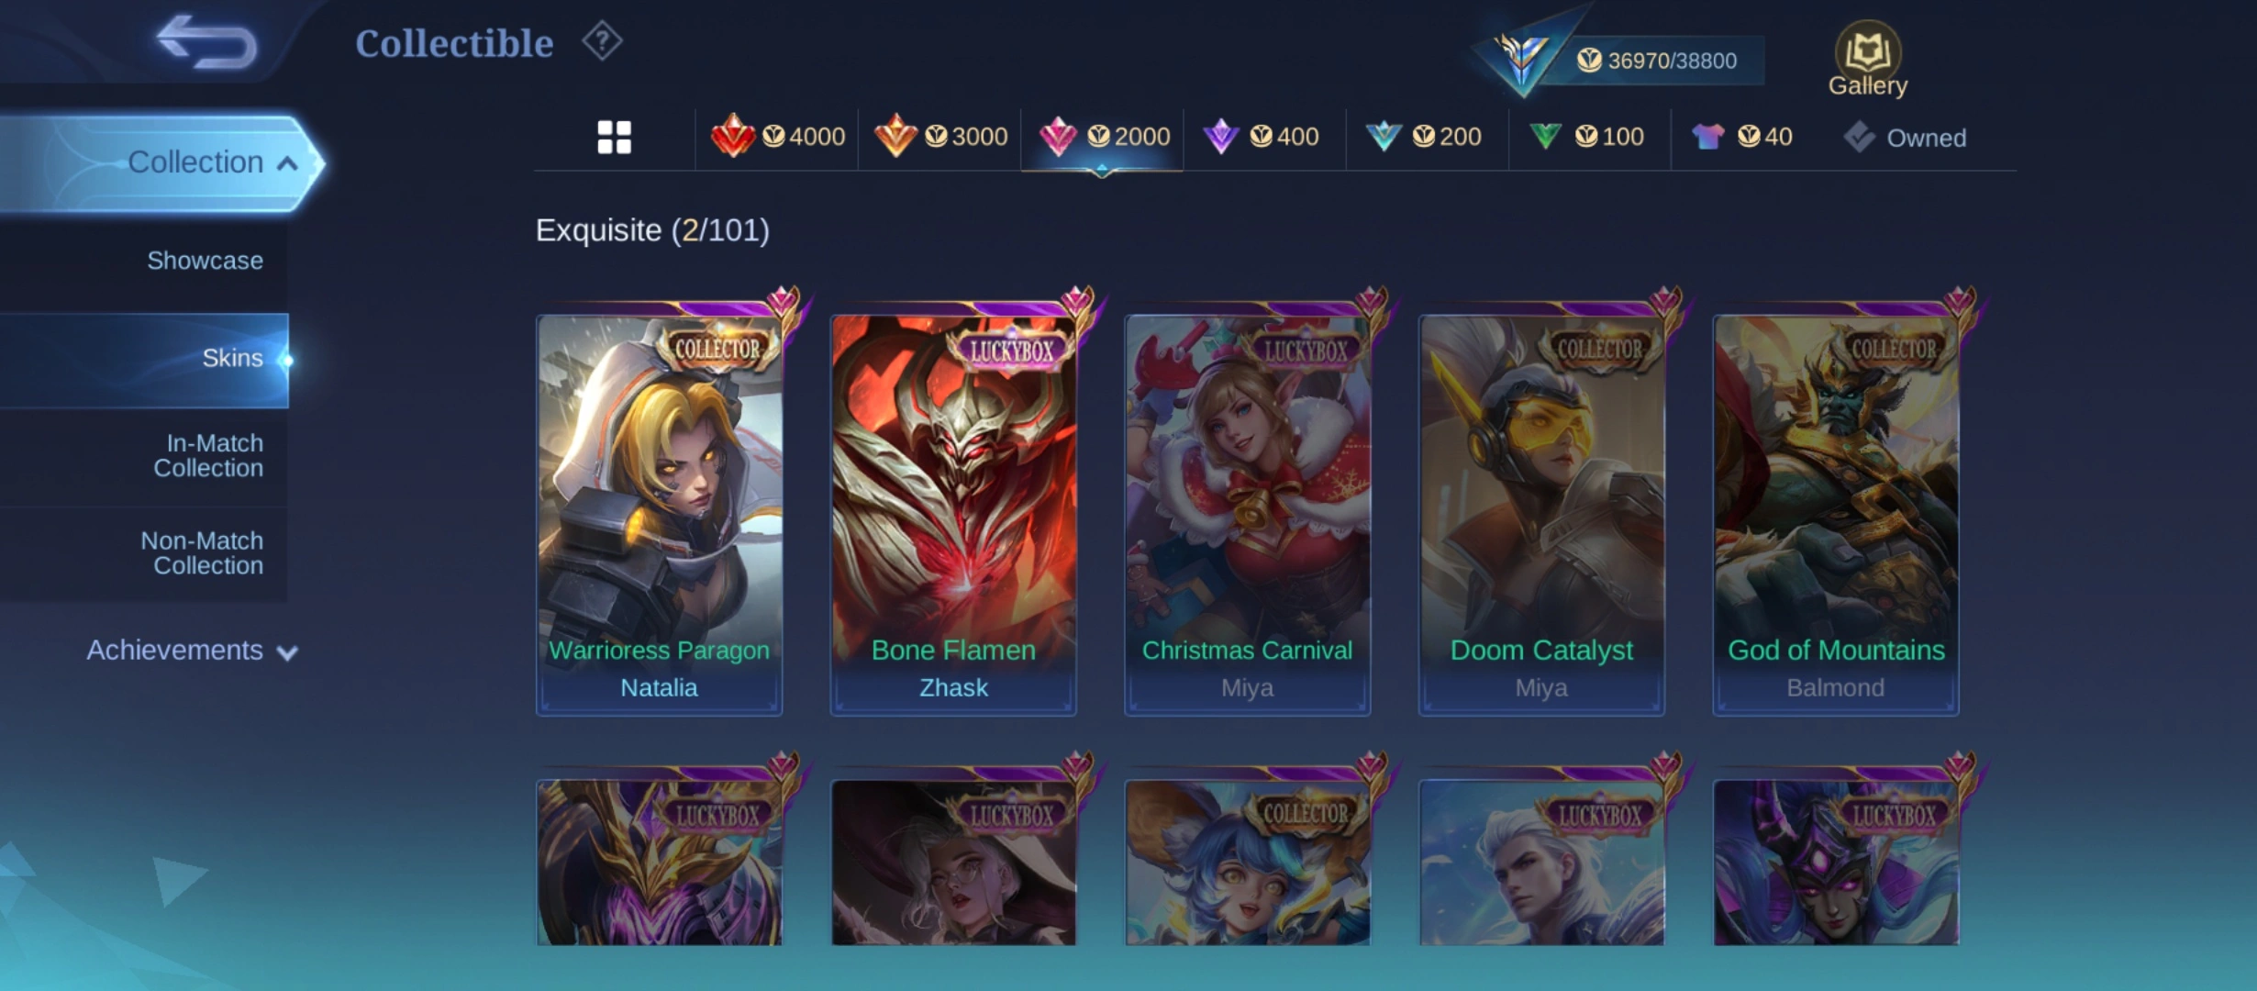Screen dimensions: 2257x991
Task: Go back with the return arrow icon
Action: click(206, 42)
